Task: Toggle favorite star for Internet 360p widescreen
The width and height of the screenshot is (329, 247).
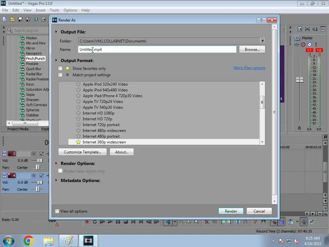Action: 78,142
